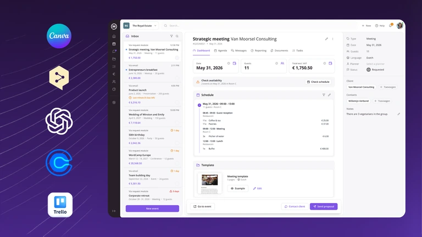422x237 pixels.
Task: Click the Edit template link
Action: (258, 188)
